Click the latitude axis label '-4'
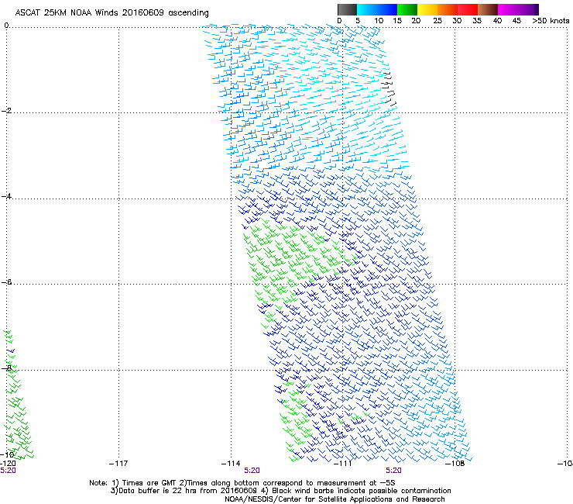This screenshot has width=573, height=504. [6, 196]
